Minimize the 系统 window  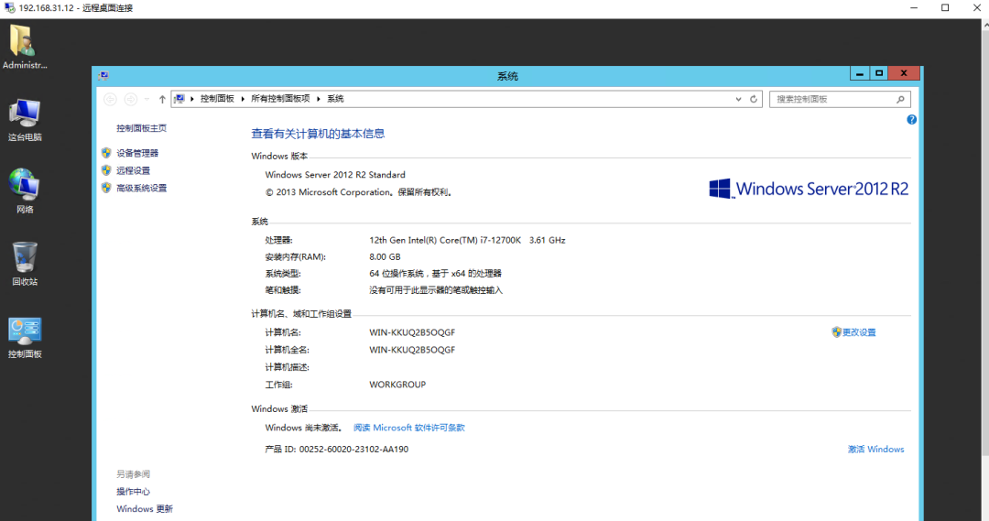tap(859, 73)
